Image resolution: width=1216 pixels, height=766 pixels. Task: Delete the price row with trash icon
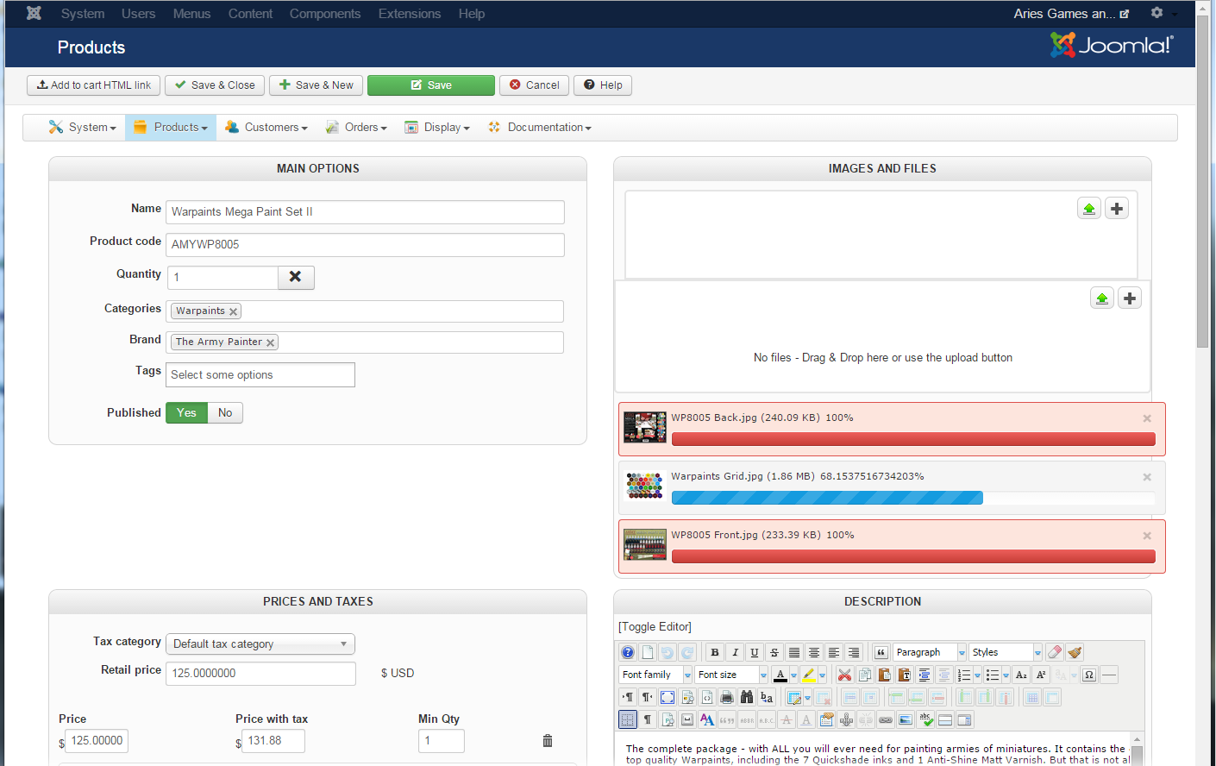pyautogui.click(x=548, y=741)
